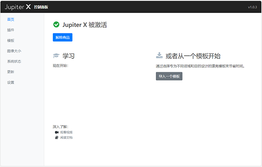Open the 阅读文档 link
262x167 pixels.
[x=66, y=138]
